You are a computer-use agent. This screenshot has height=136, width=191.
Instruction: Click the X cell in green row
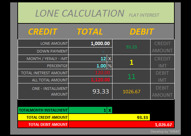click(110, 110)
